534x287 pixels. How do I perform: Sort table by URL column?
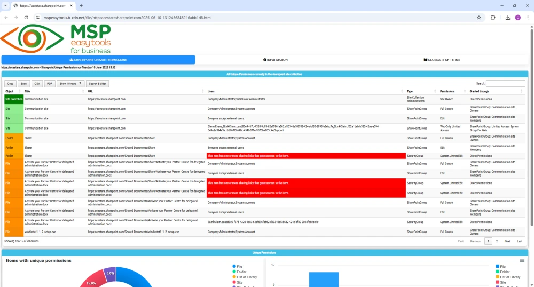click(146, 91)
